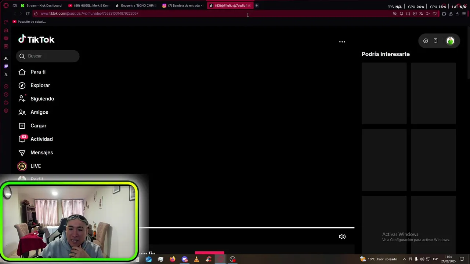
Task: Open weather widget 18°C Parc. soleado
Action: (x=378, y=259)
